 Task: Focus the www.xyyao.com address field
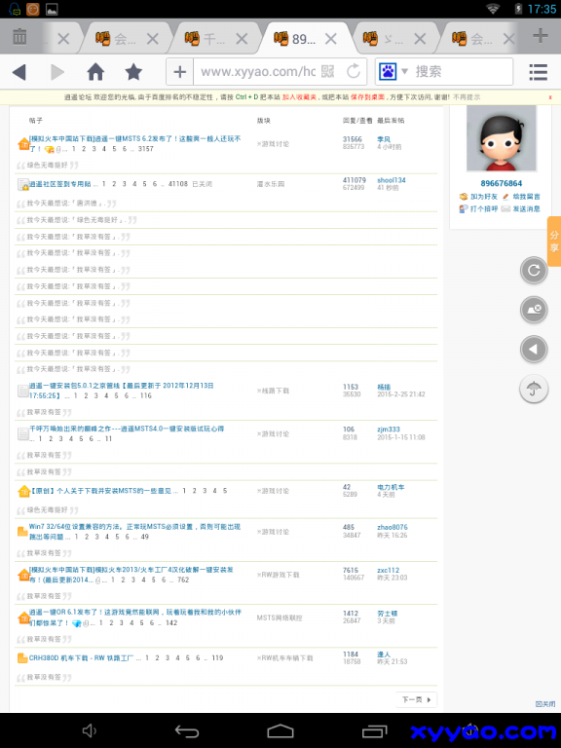click(x=257, y=71)
